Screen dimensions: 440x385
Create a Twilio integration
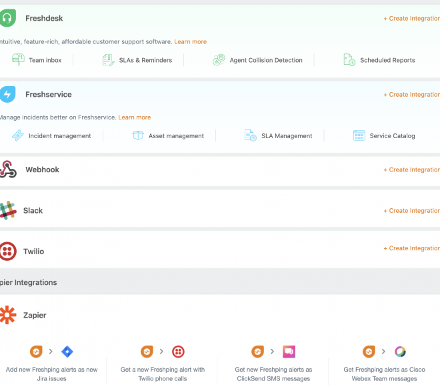(411, 248)
